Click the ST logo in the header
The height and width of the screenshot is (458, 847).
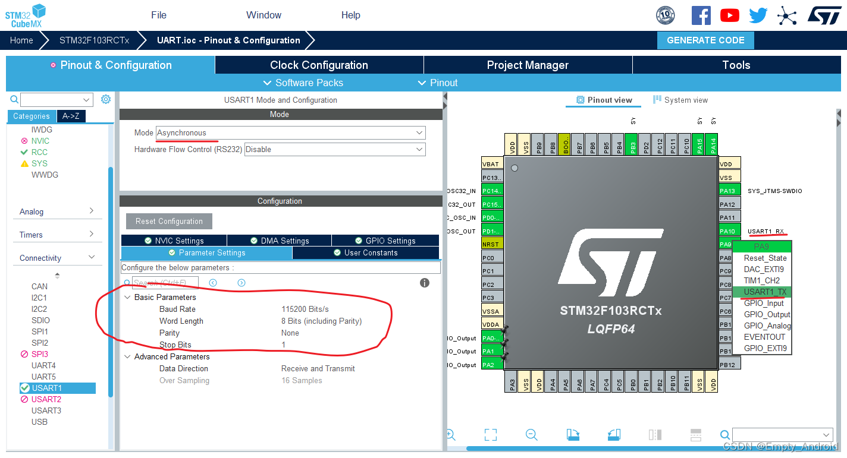pyautogui.click(x=824, y=15)
